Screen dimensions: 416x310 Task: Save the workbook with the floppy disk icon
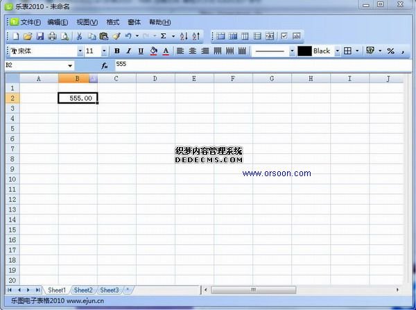(40, 36)
